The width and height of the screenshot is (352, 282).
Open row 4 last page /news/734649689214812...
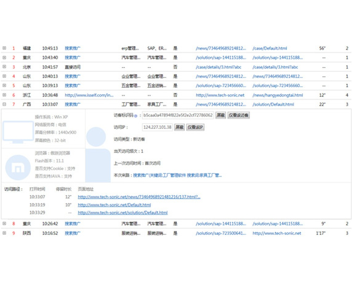tap(278, 76)
